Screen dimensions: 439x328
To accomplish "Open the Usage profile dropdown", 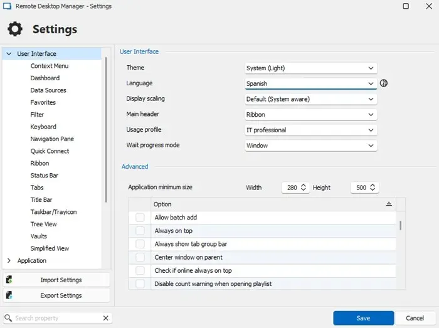I will [x=311, y=130].
